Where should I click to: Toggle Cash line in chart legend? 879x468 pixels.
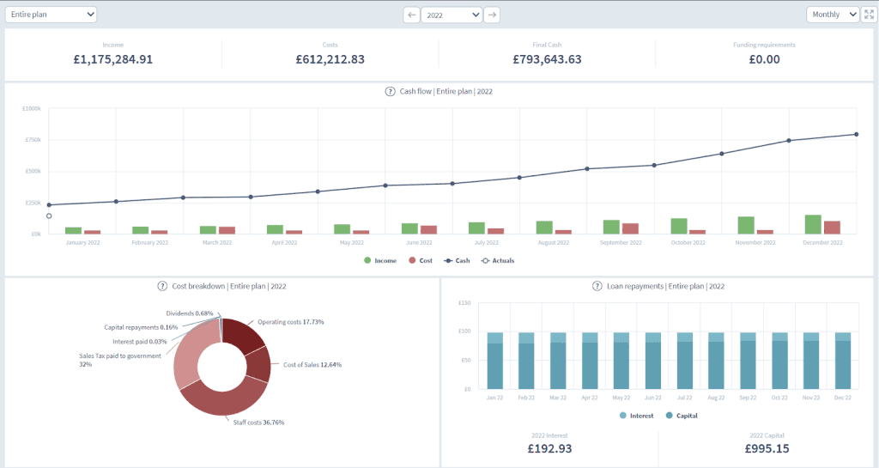tap(457, 261)
